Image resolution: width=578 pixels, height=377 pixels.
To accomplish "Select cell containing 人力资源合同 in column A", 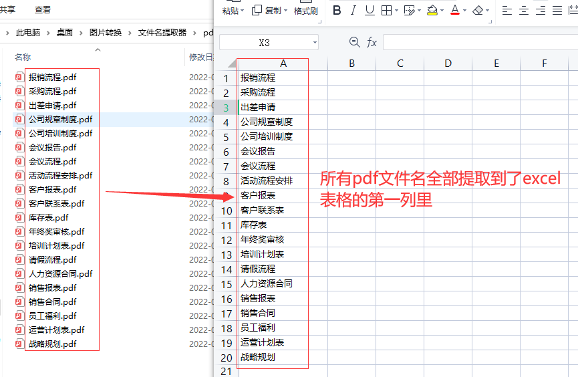I will tap(283, 283).
